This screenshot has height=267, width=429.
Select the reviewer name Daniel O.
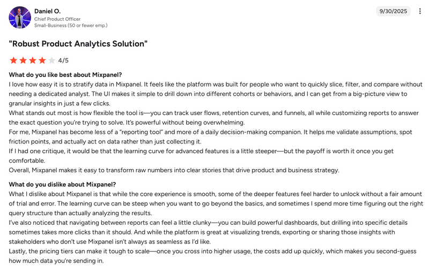[x=48, y=11]
